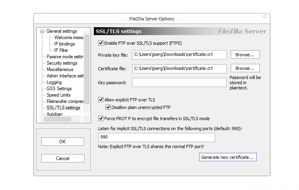
Task: Go to Speed Limits page
Action: click(59, 95)
